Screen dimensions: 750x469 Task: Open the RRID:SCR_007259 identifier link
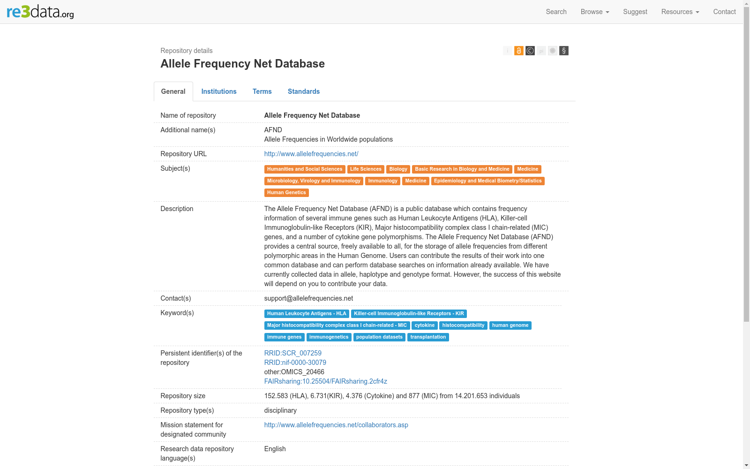[x=293, y=353]
